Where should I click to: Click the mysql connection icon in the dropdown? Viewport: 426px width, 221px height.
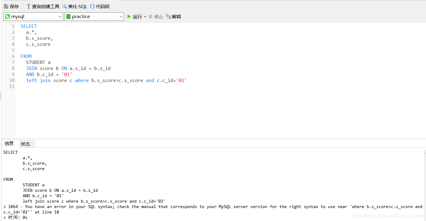8,17
